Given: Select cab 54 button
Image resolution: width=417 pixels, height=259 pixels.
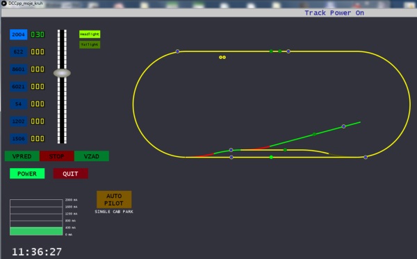Looking at the screenshot, I should click(18, 104).
